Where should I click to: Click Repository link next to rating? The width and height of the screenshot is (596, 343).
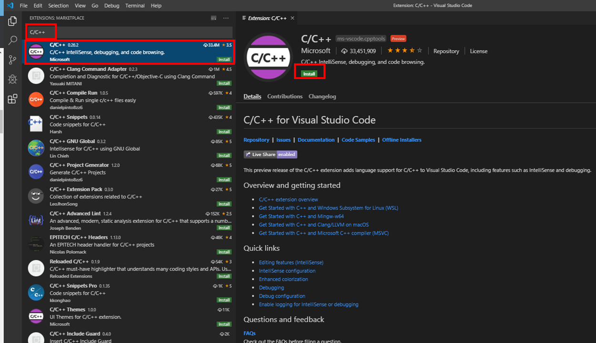446,51
